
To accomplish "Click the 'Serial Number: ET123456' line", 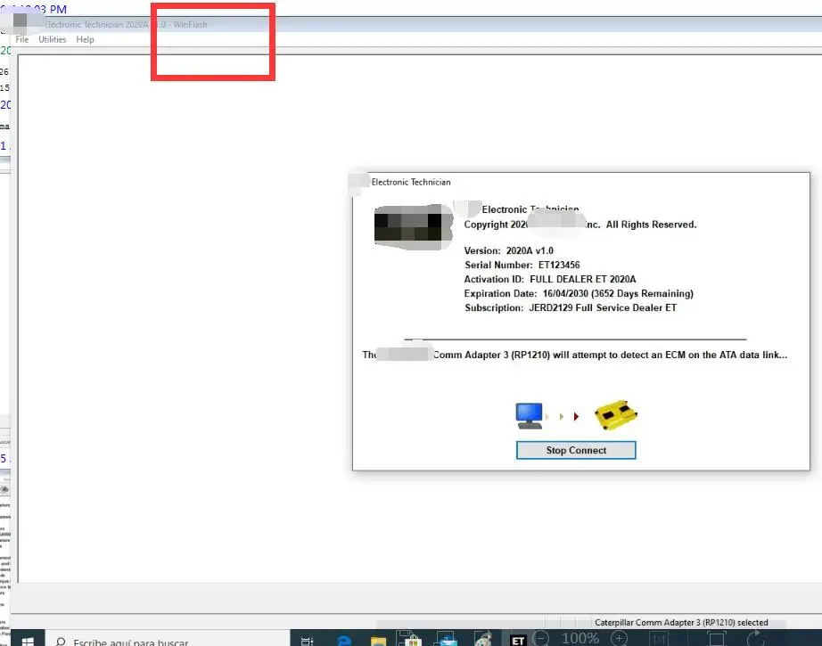I will 522,266.
